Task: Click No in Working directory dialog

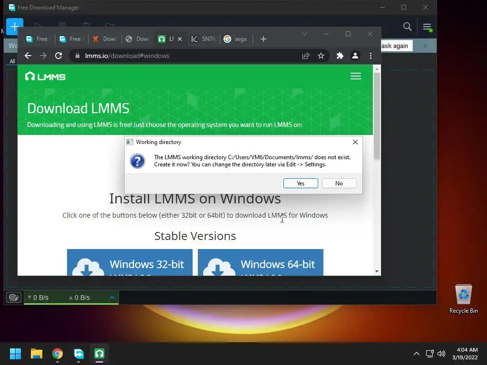Action: point(339,183)
